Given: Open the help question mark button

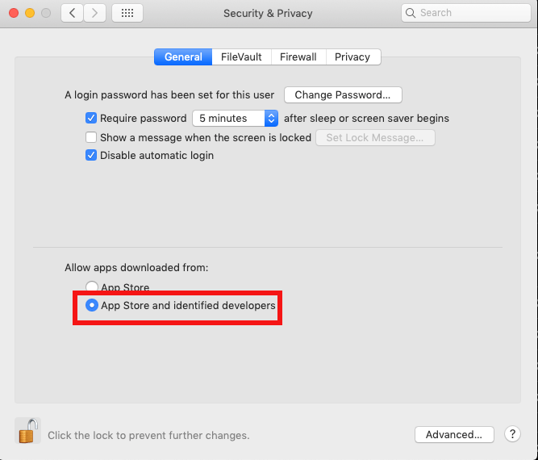Looking at the screenshot, I should [512, 434].
